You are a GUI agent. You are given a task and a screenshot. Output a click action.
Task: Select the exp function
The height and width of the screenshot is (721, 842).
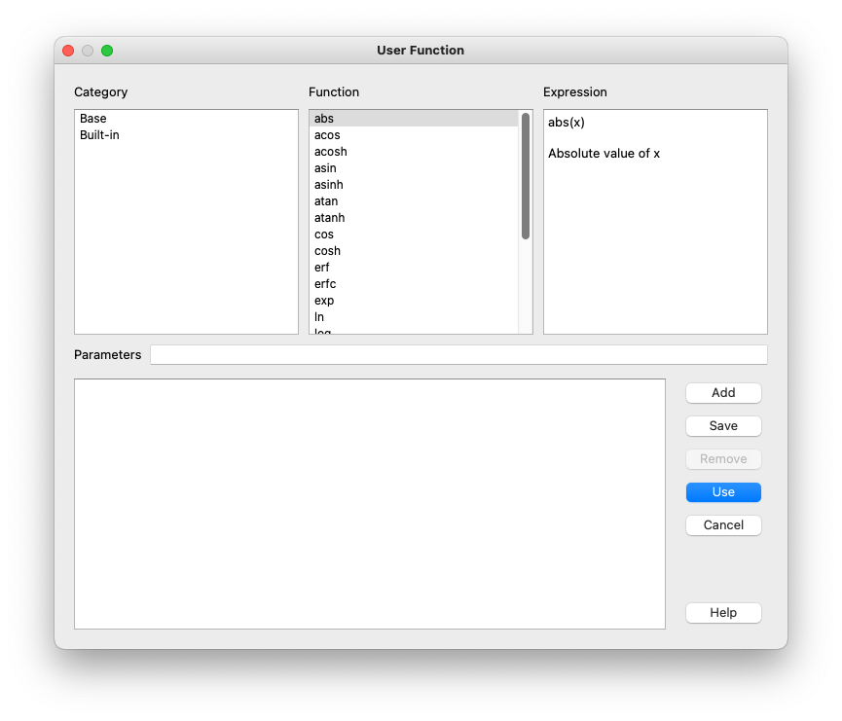coord(324,301)
